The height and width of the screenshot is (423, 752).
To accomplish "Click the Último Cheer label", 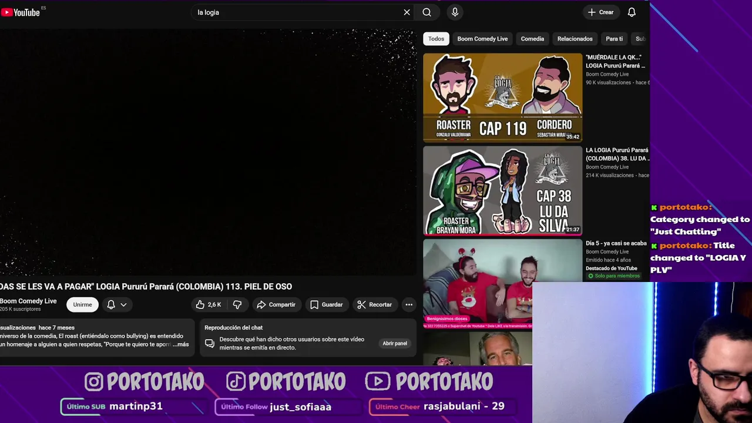I will coord(397,407).
